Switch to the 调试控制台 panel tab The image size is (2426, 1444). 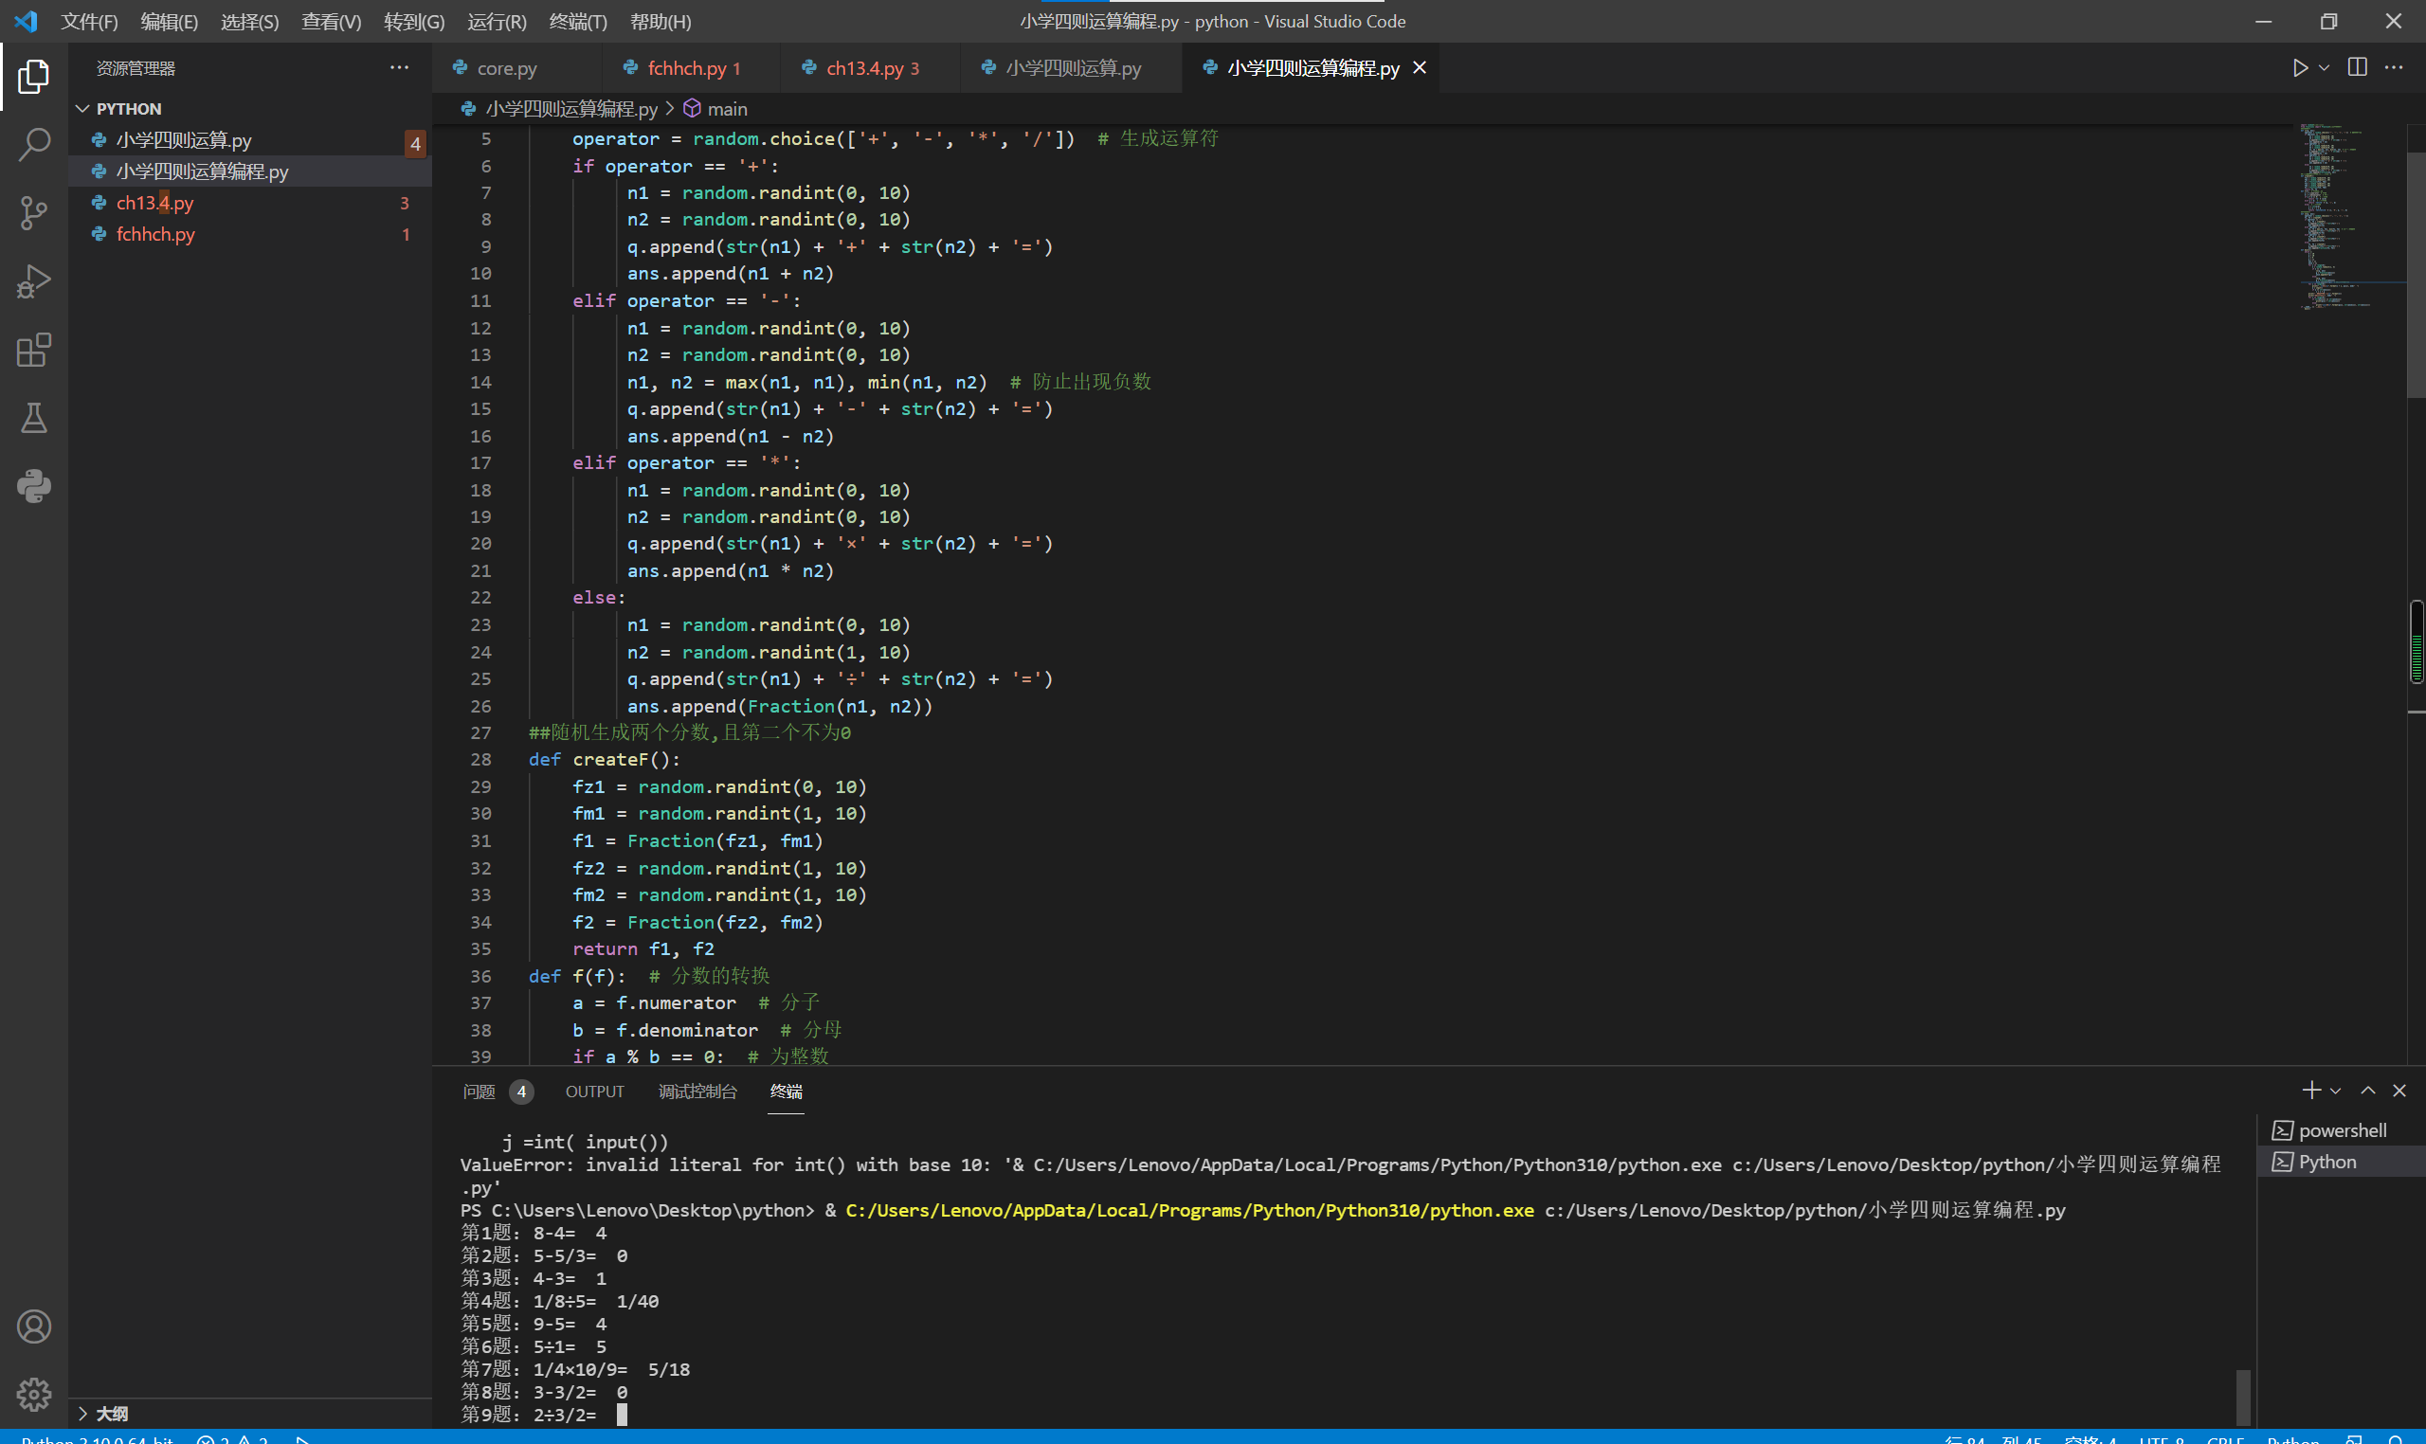697,1092
